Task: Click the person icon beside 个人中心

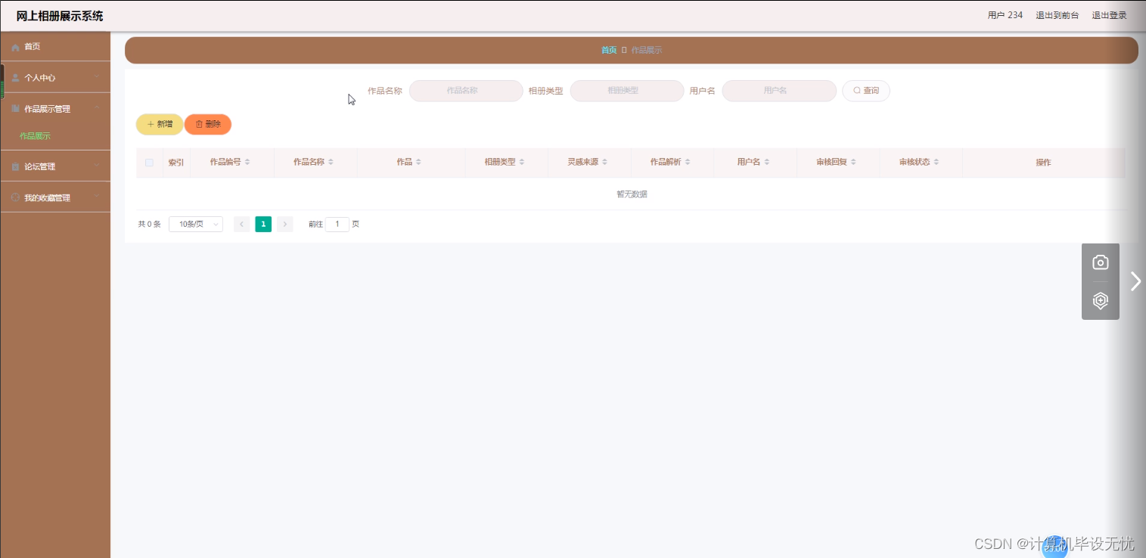Action: coord(15,78)
